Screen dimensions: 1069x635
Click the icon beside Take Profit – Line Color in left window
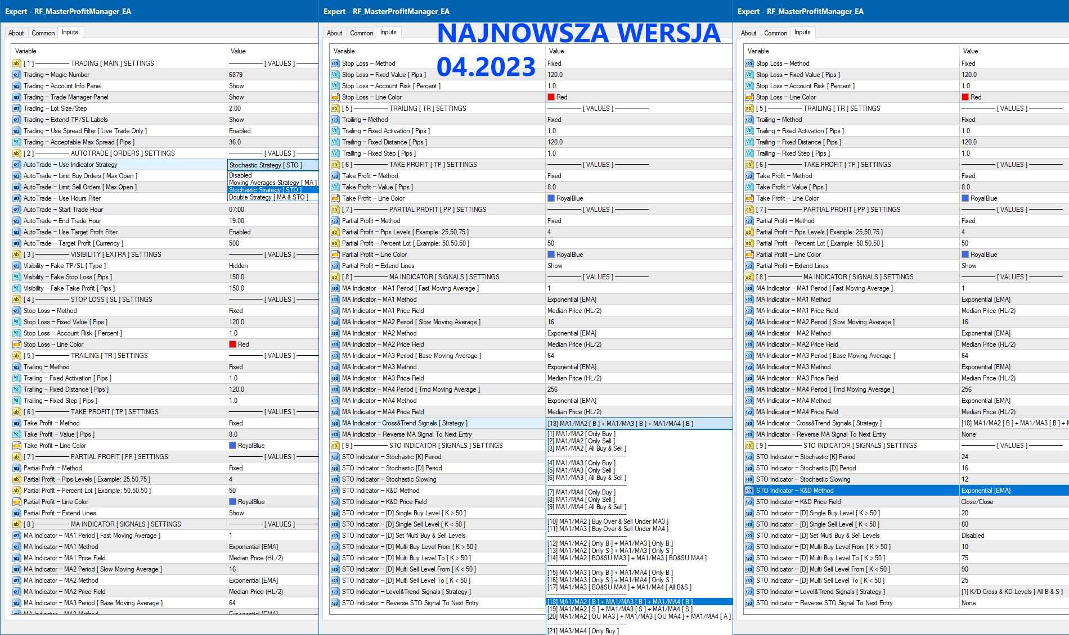(x=16, y=446)
